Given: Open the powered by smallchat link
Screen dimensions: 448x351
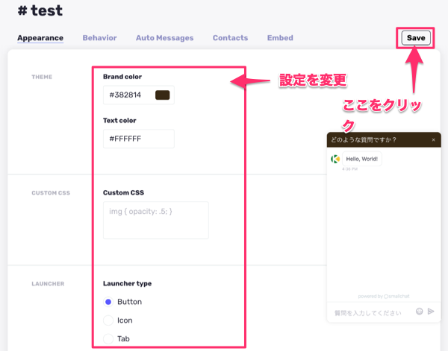Looking at the screenshot, I should pos(382,296).
